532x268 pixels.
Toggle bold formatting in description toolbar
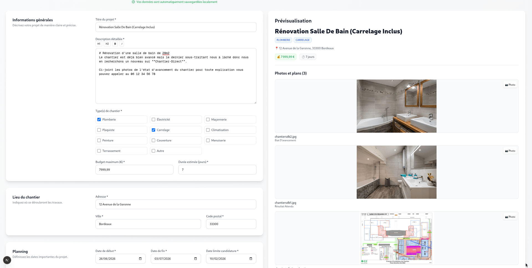(x=115, y=44)
